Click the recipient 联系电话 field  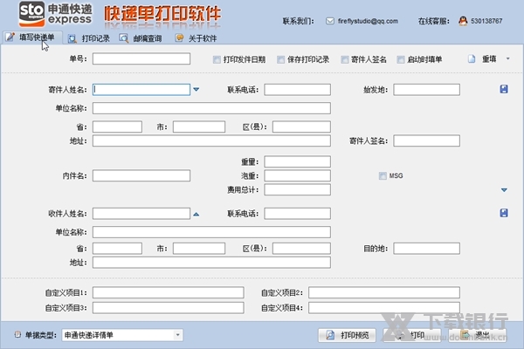click(x=298, y=214)
